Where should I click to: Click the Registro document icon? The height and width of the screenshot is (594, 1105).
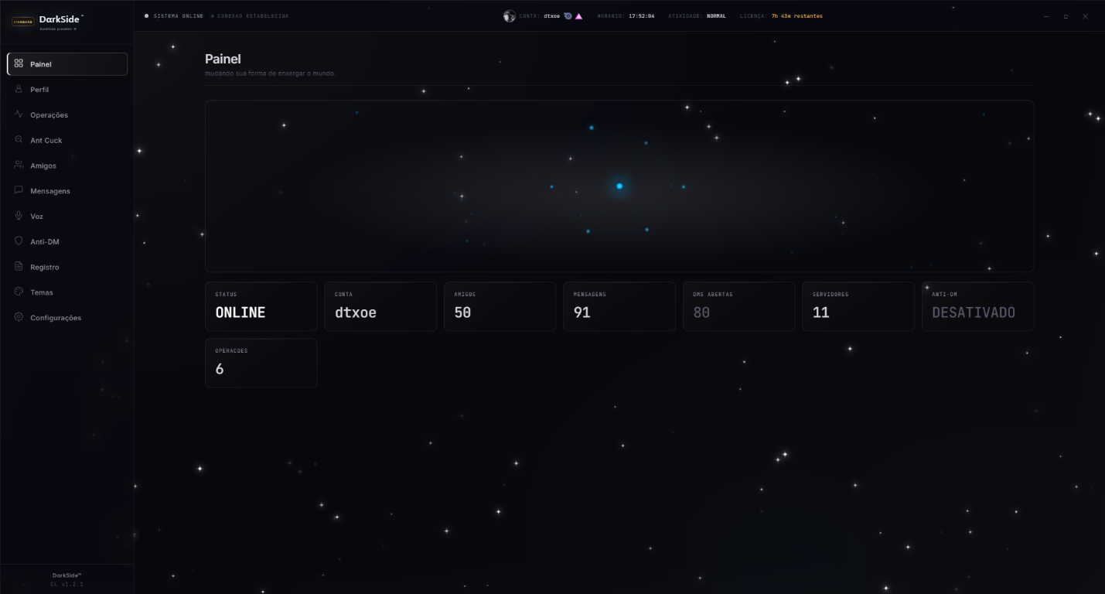(x=19, y=267)
